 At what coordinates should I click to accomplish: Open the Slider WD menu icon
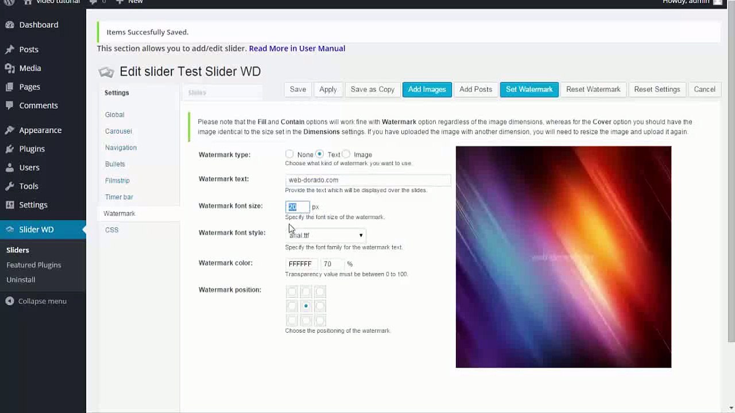pos(10,229)
